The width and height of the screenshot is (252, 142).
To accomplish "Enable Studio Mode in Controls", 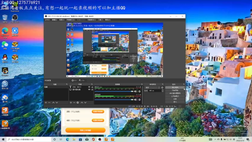I will click(x=175, y=96).
